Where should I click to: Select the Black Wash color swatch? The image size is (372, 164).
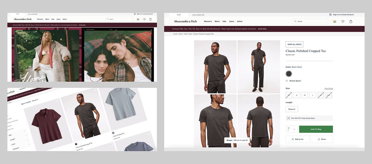[x=289, y=74]
